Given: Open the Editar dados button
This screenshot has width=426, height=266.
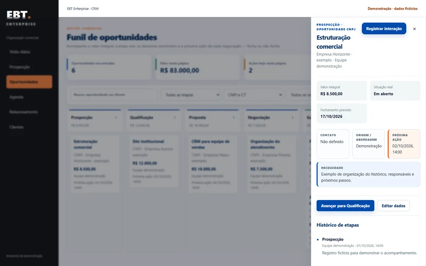Looking at the screenshot, I should 393,206.
